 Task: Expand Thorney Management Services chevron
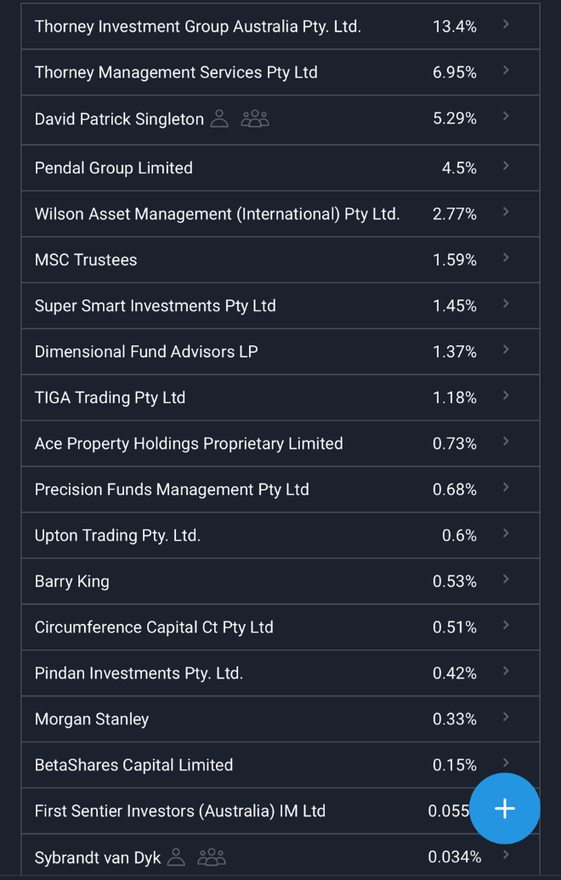coord(506,71)
